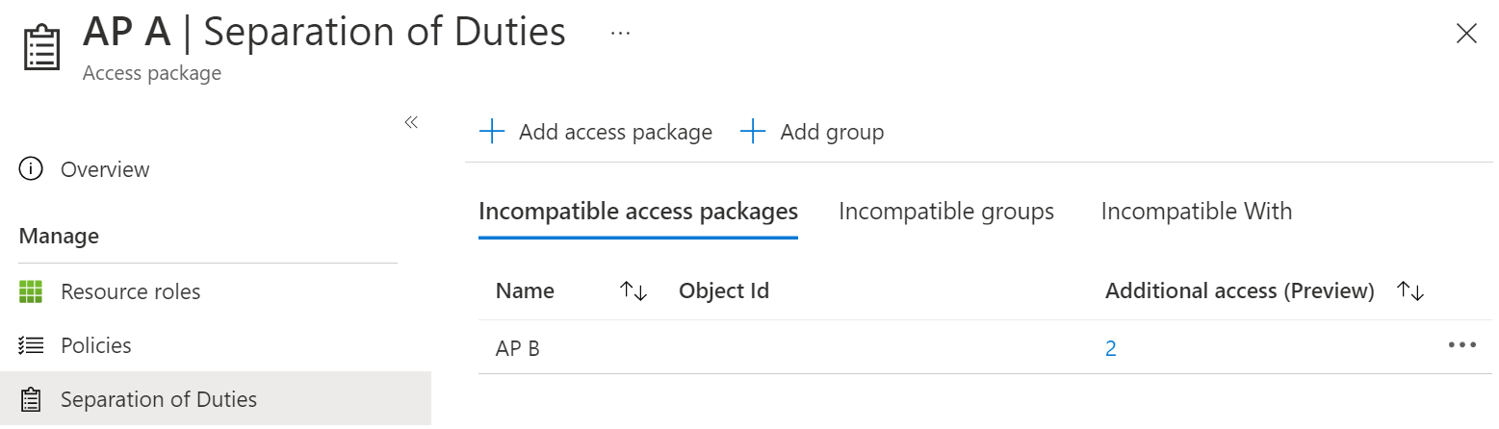Click the access package clipboard icon in header

(x=40, y=48)
